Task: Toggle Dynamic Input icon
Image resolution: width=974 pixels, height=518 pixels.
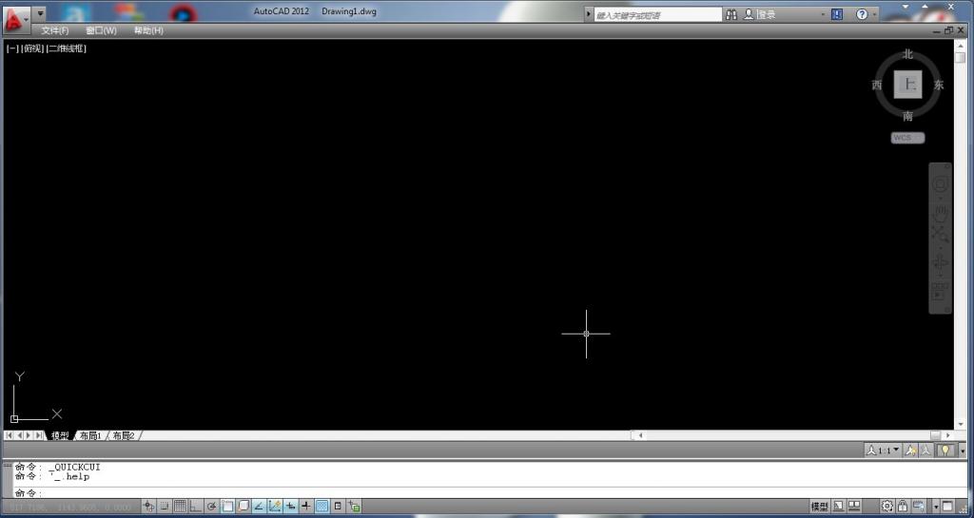Action: (x=291, y=507)
